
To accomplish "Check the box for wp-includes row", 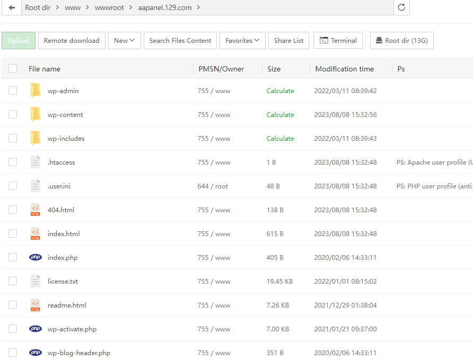I will [x=13, y=138].
